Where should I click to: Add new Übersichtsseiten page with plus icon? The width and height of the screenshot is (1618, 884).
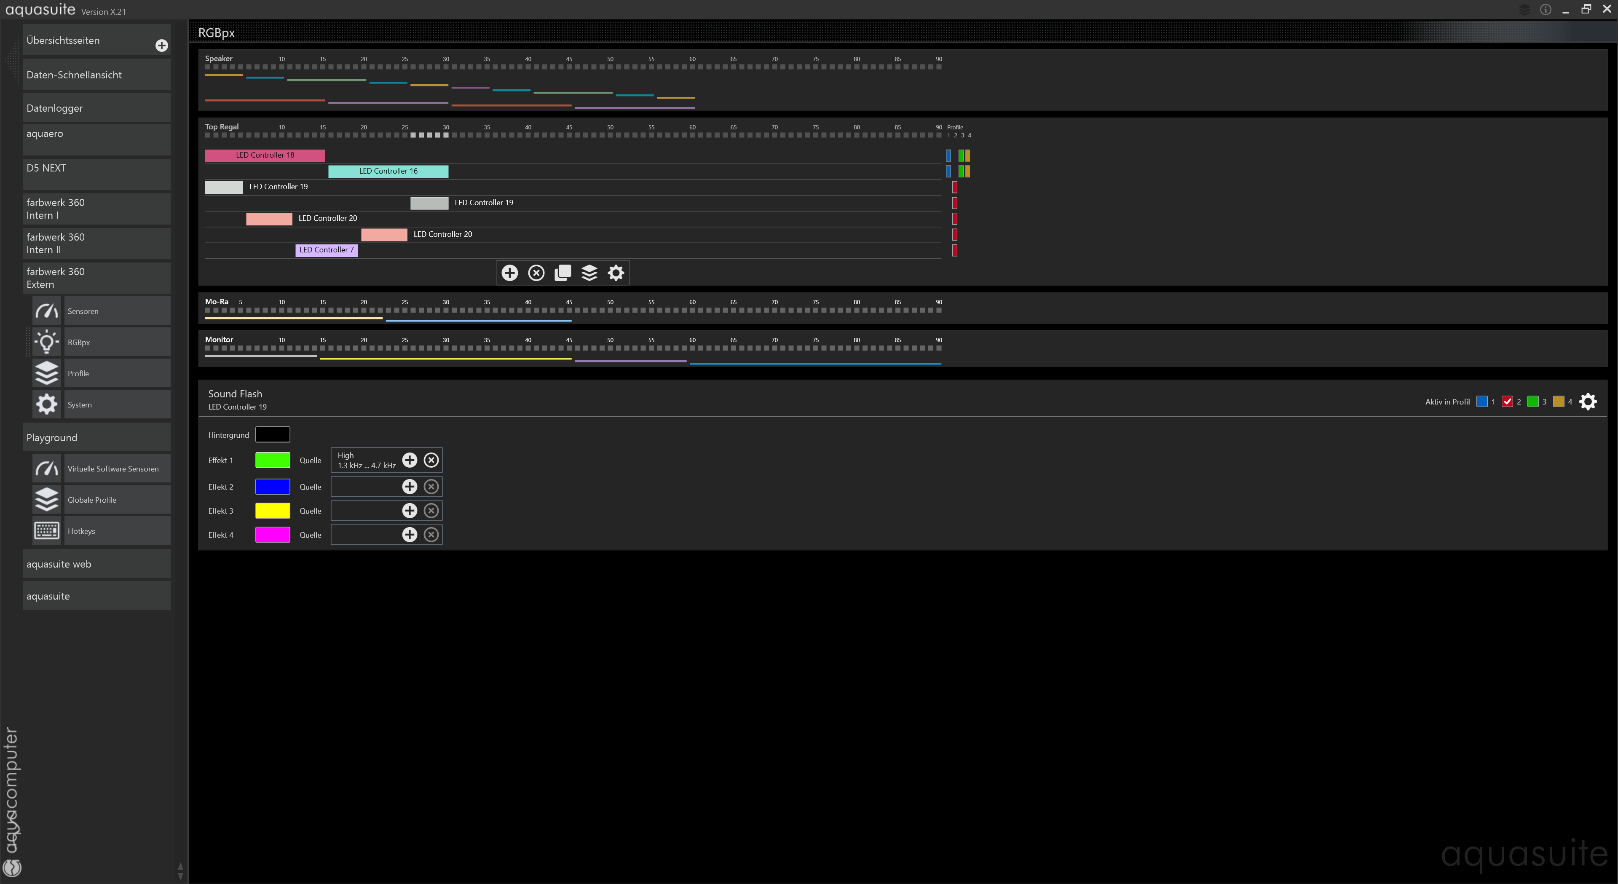click(161, 45)
